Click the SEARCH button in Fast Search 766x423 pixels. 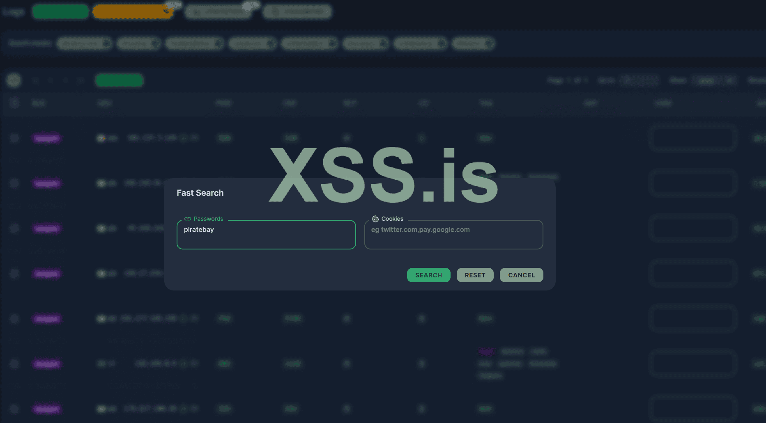(428, 275)
